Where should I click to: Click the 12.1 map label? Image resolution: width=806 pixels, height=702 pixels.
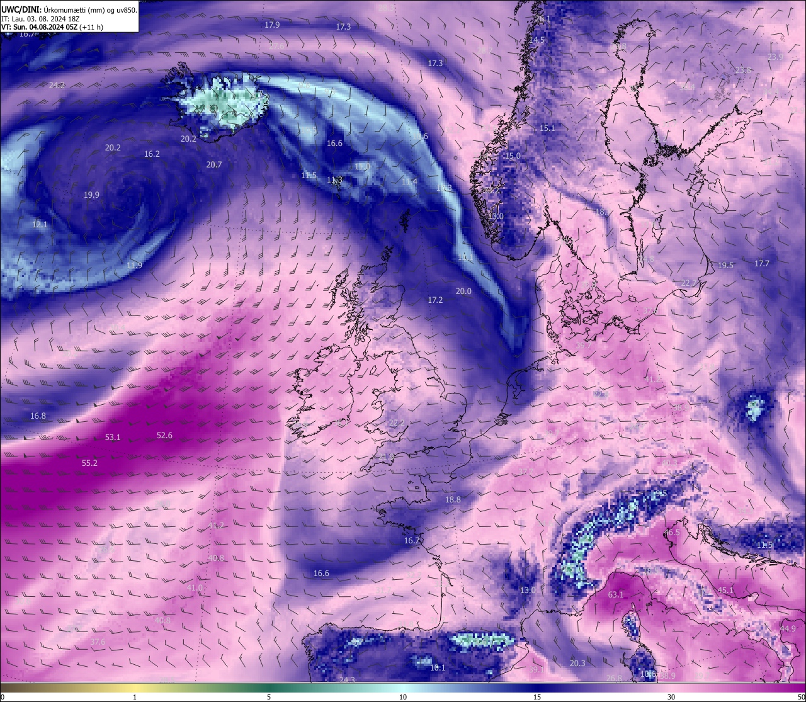(x=40, y=225)
